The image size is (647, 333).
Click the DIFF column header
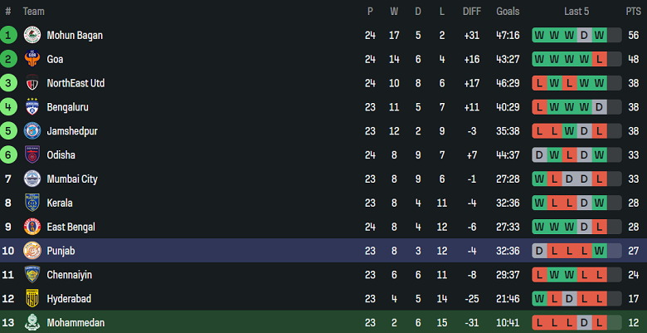coord(471,11)
